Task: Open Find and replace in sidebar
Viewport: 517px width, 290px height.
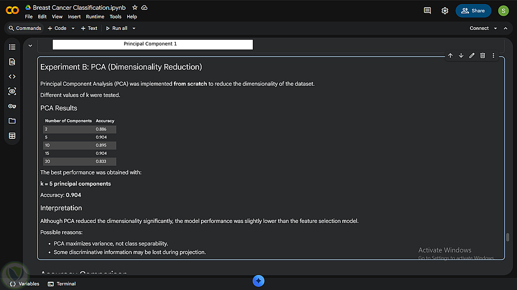Action: [12, 62]
